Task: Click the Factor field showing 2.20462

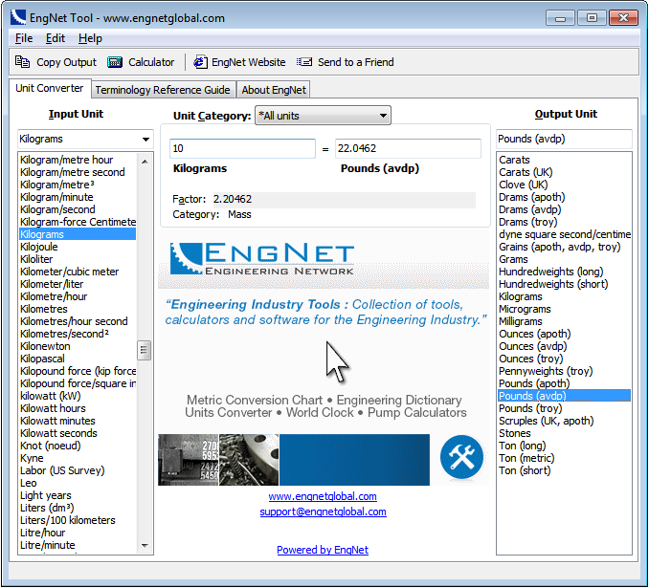Action: click(x=344, y=199)
